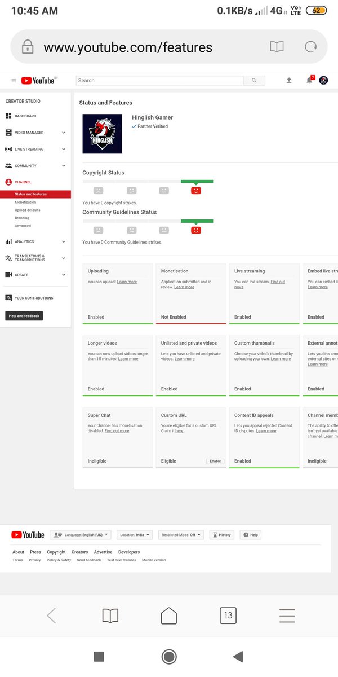Image resolution: width=338 pixels, height=677 pixels.
Task: Click the Translations & Transcriptions icon
Action: 8,258
